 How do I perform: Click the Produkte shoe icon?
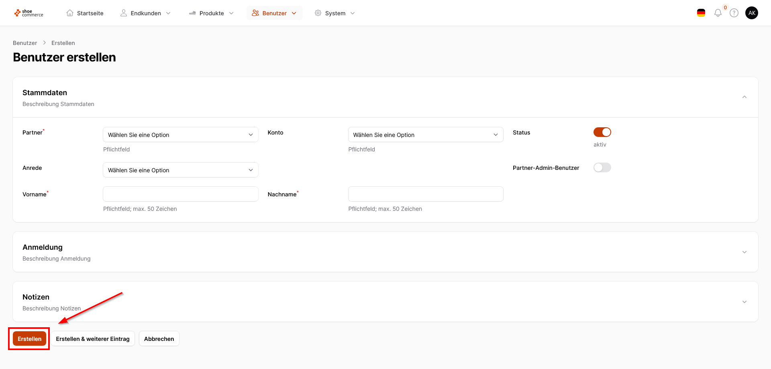point(192,13)
